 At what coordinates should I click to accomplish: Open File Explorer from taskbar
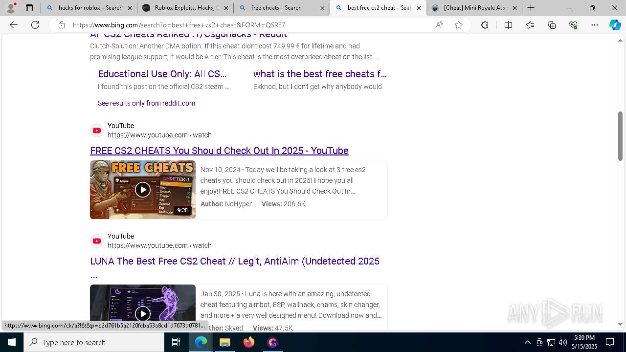coord(224,342)
